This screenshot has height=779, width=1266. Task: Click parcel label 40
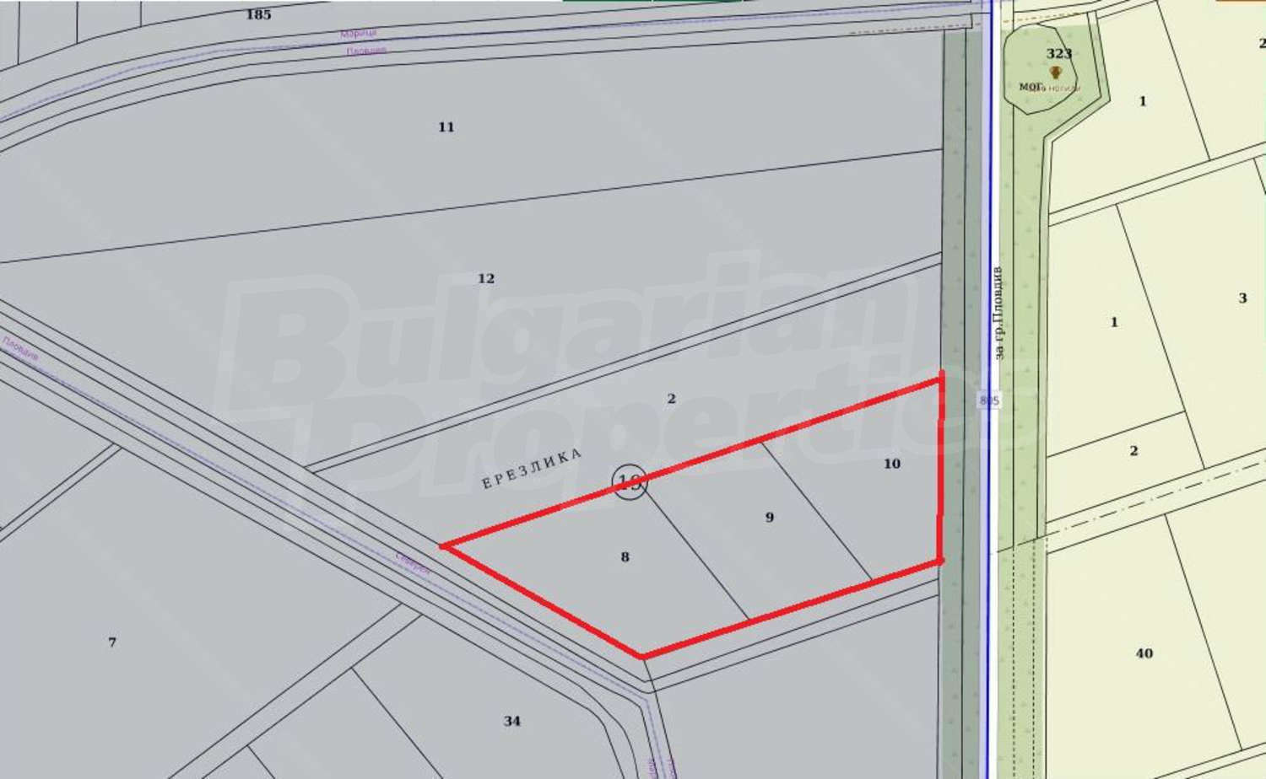pos(1144,653)
